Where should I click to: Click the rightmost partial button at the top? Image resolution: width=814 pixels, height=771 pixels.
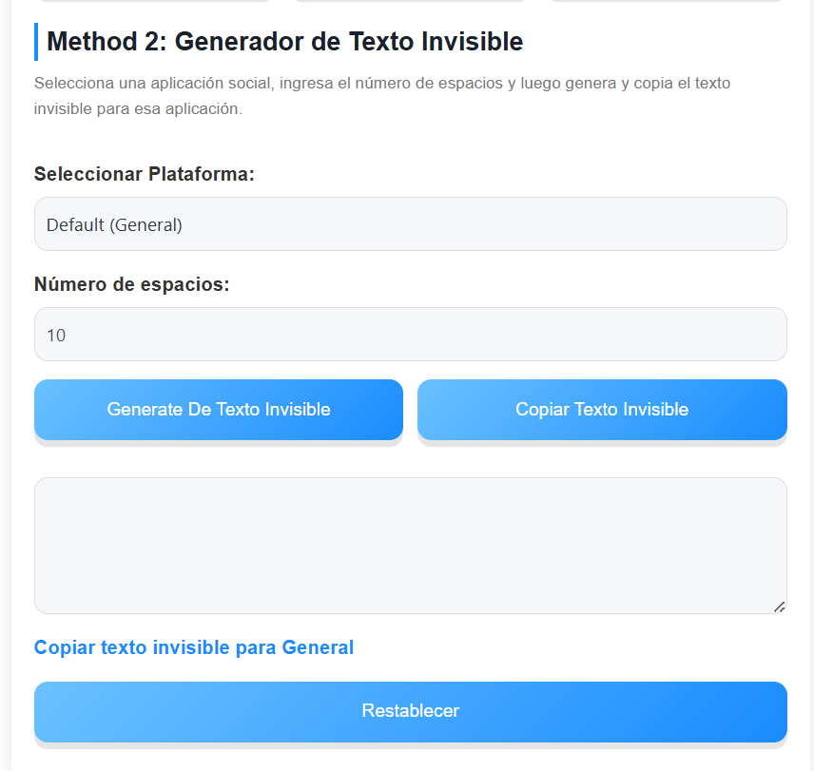pos(666,4)
